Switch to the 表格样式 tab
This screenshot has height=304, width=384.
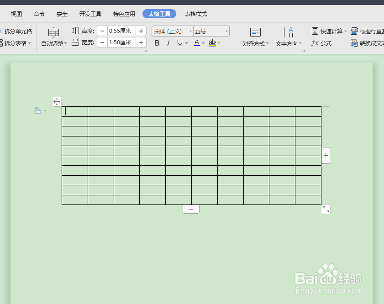click(195, 14)
